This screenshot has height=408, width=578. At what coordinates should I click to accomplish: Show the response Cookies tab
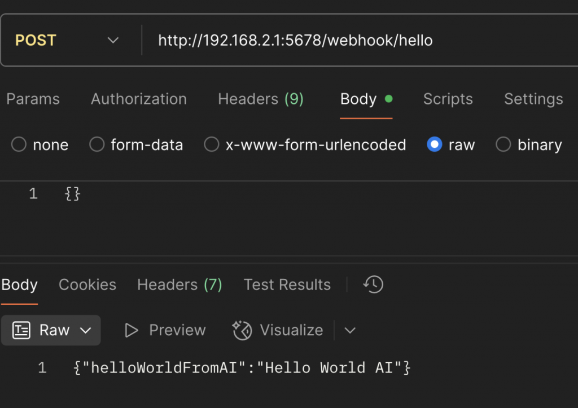click(x=87, y=284)
